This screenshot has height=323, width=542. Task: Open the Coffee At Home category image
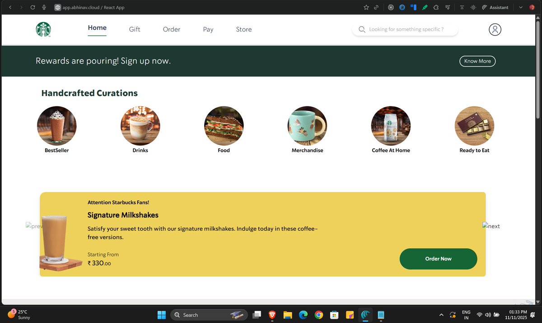pos(391,126)
